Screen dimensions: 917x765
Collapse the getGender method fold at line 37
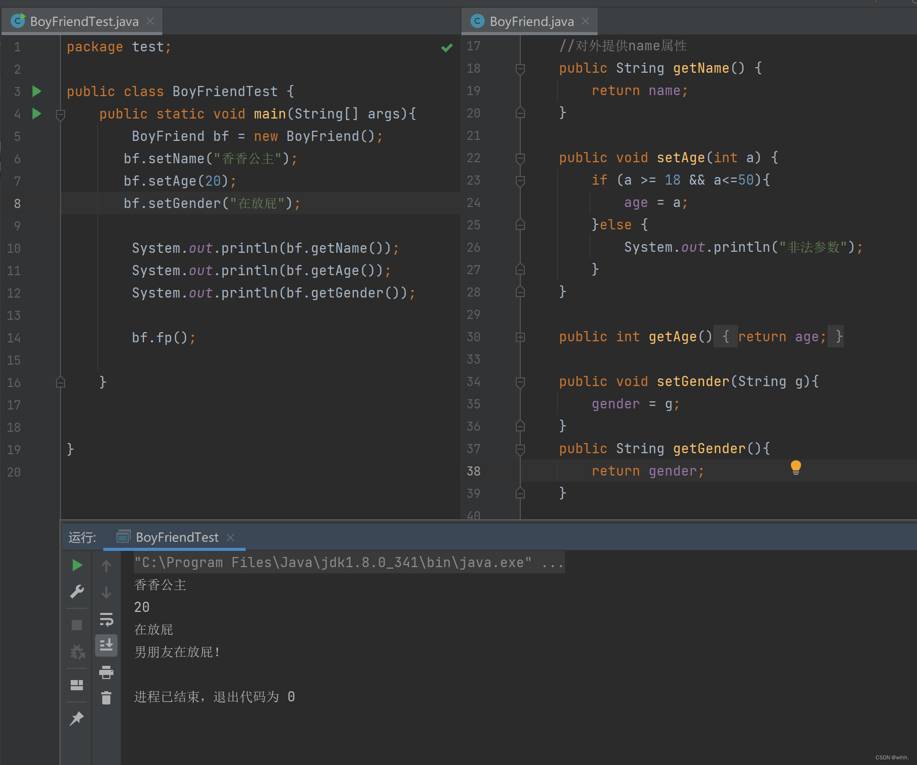click(520, 450)
